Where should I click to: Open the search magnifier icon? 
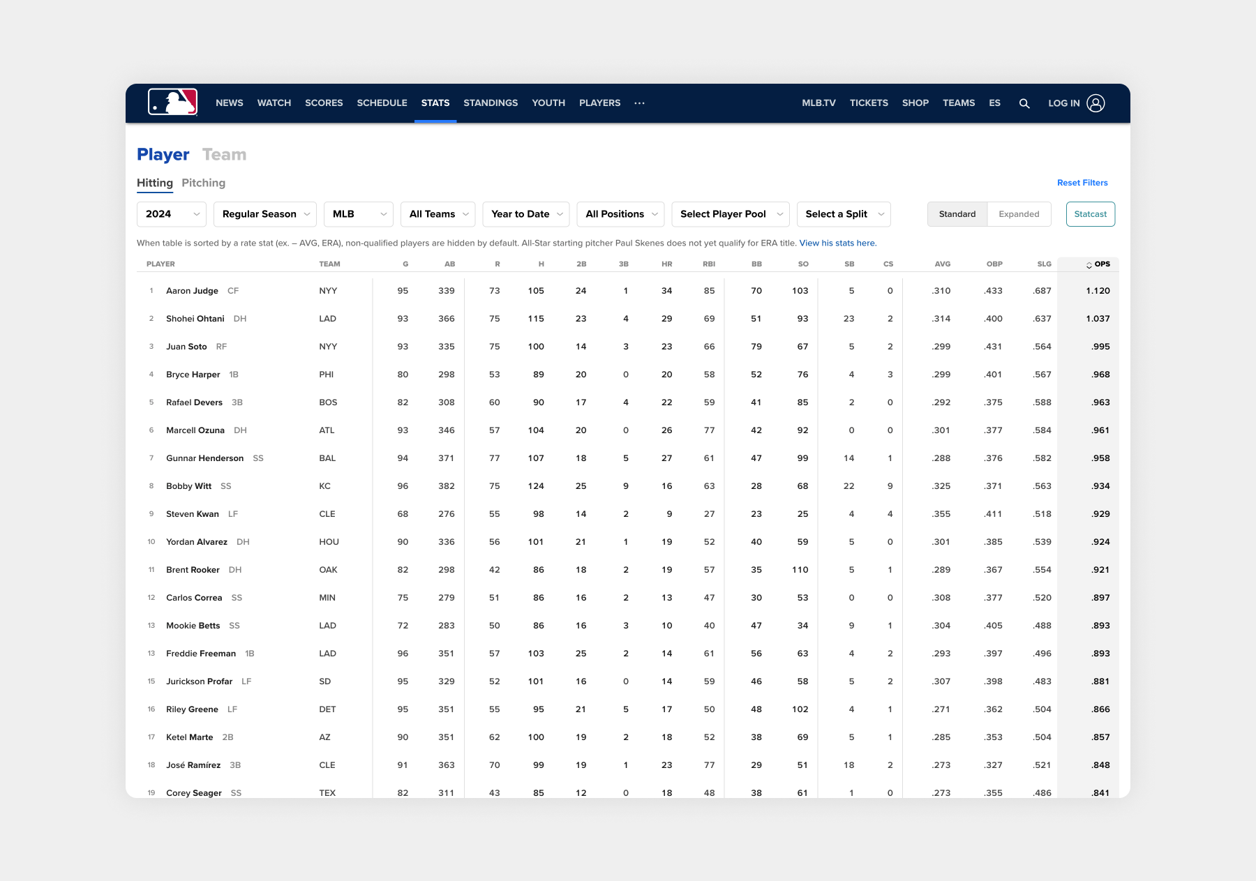click(1024, 103)
